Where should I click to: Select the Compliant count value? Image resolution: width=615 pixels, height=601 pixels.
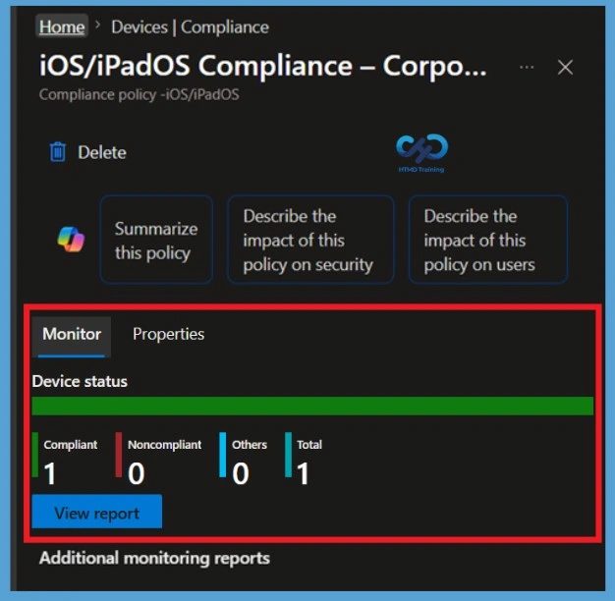pos(50,473)
